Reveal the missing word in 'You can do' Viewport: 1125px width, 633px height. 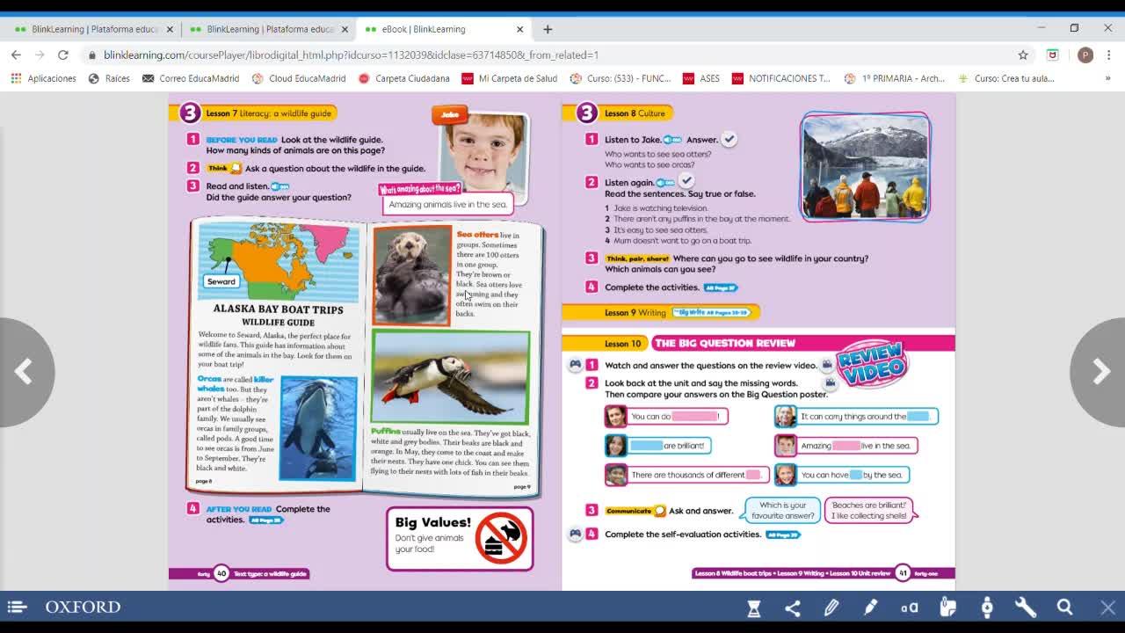coord(694,417)
